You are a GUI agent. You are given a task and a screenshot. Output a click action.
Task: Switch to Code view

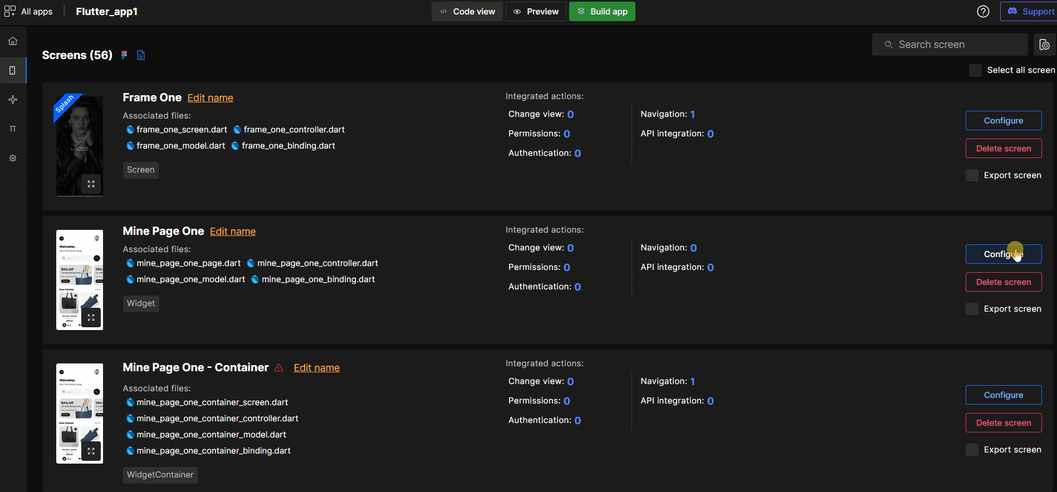[x=467, y=11]
